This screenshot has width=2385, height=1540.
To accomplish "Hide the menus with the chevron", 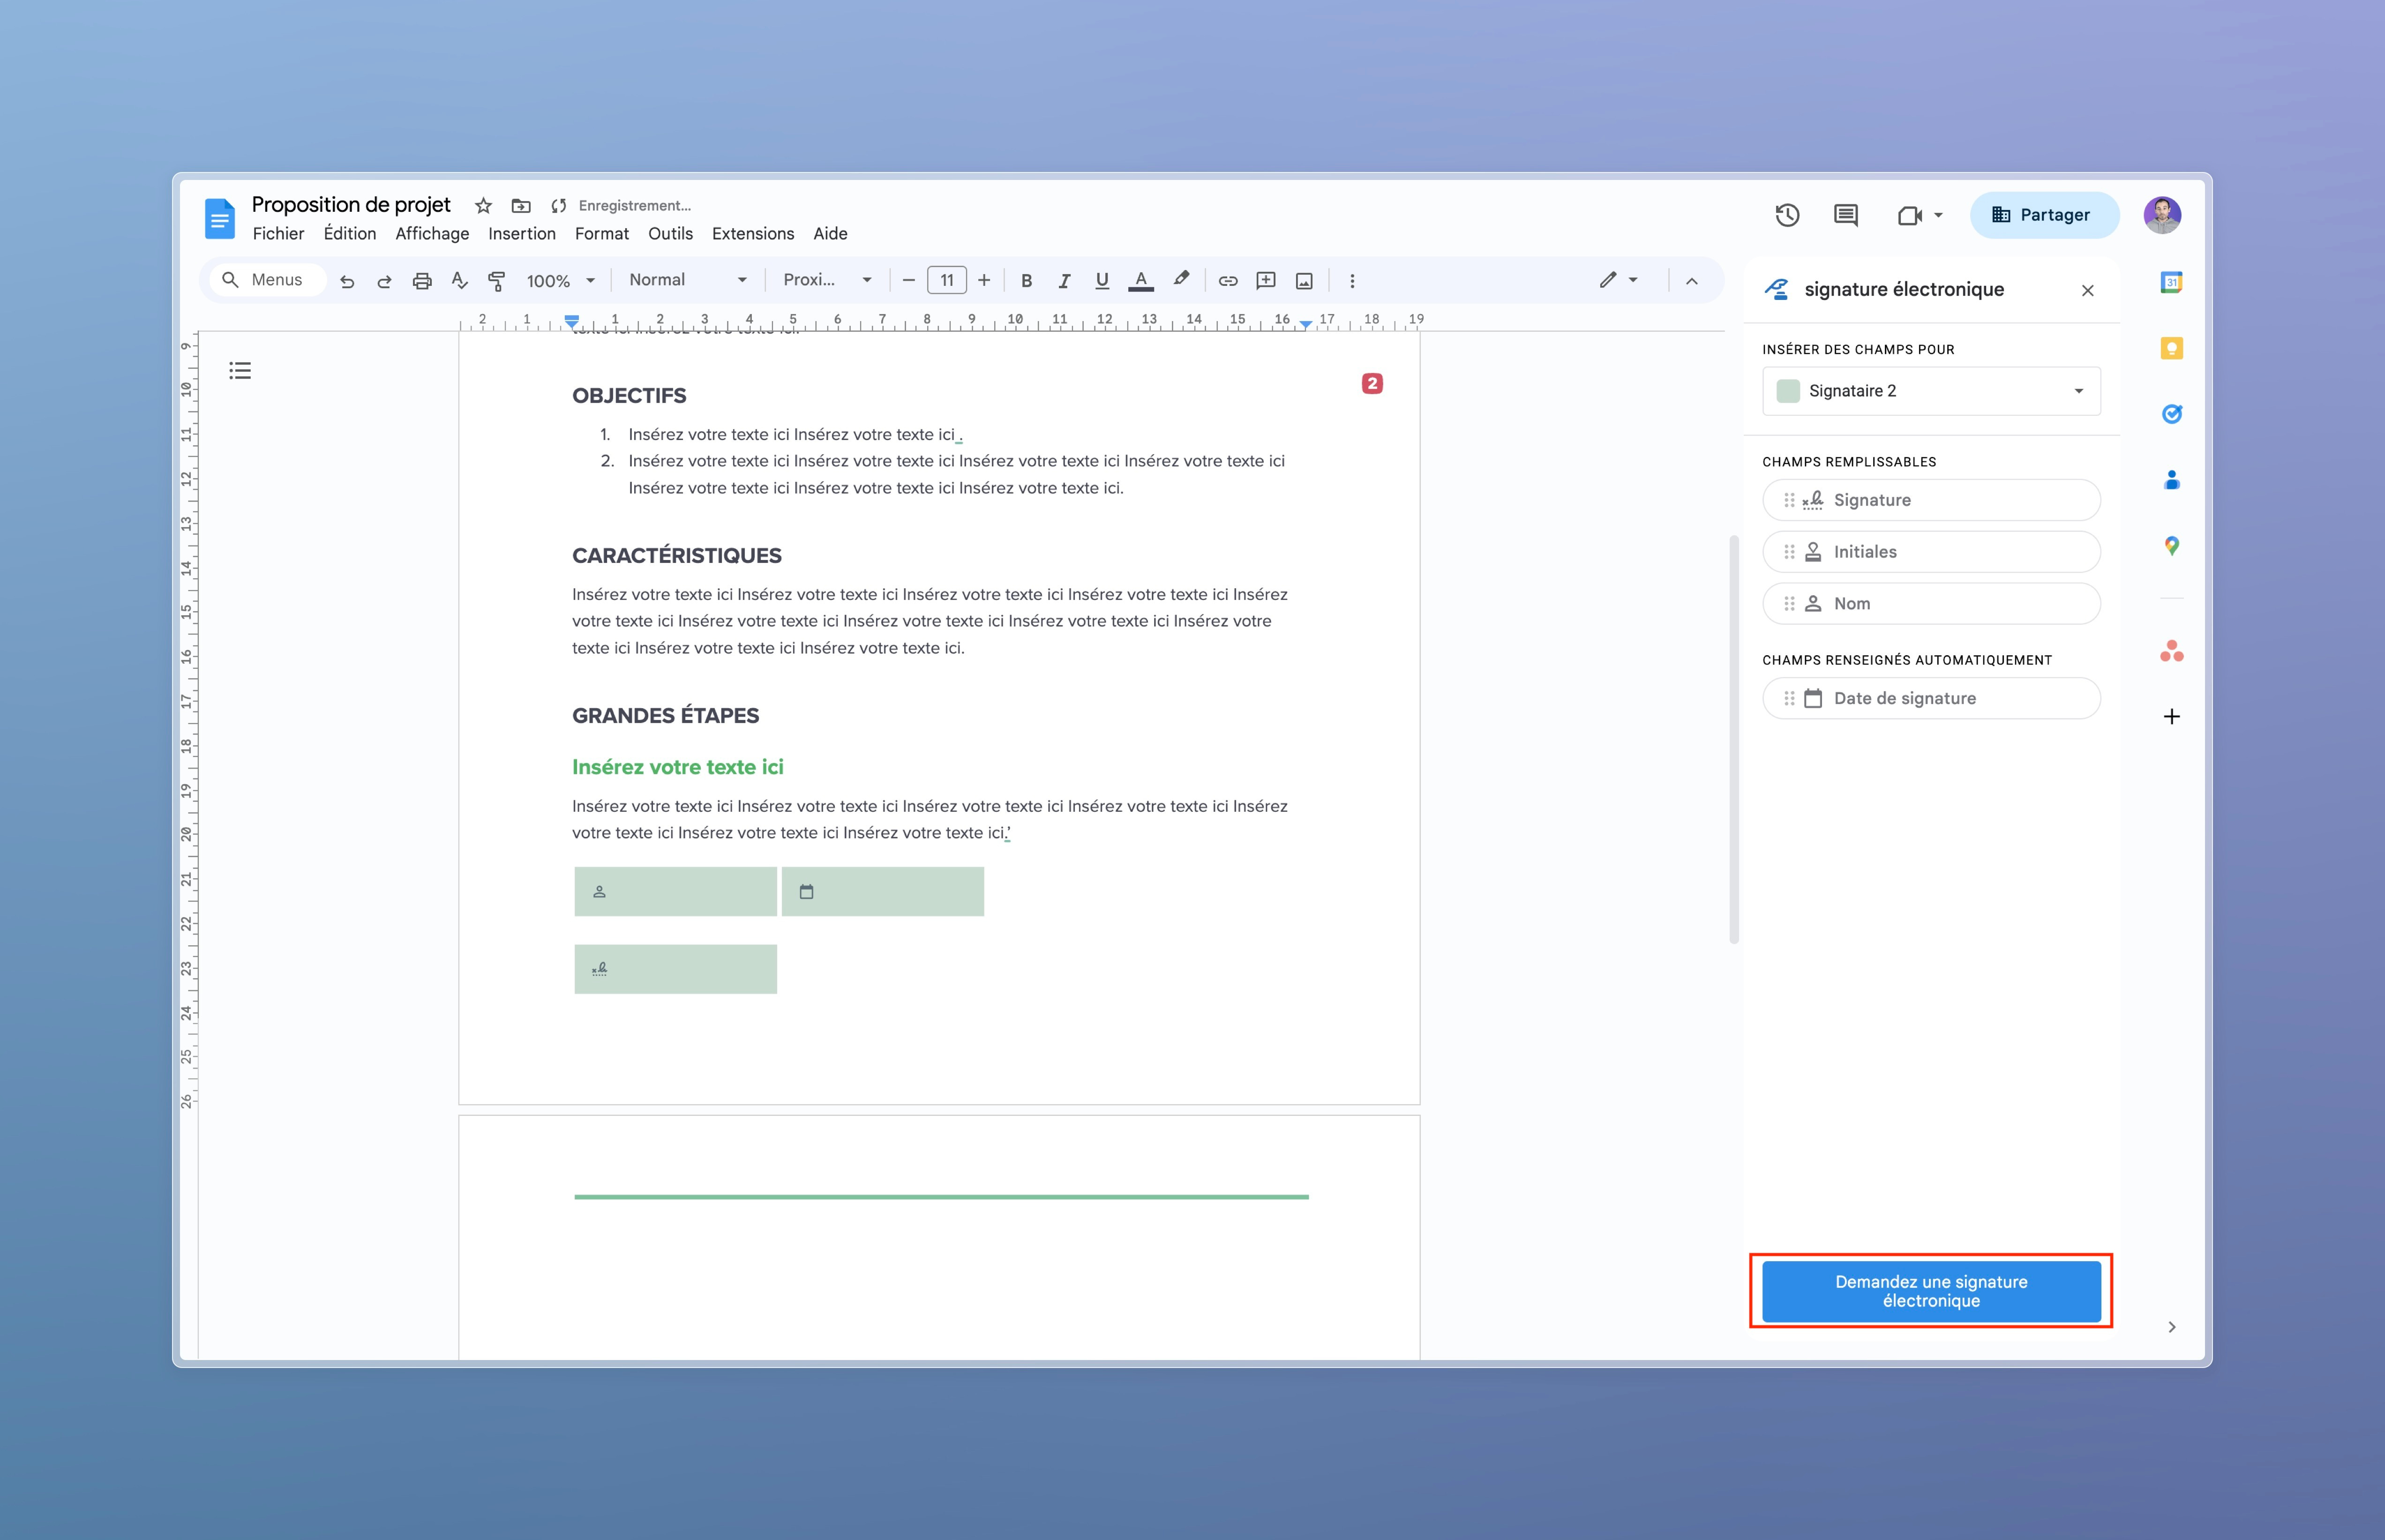I will click(x=1692, y=281).
